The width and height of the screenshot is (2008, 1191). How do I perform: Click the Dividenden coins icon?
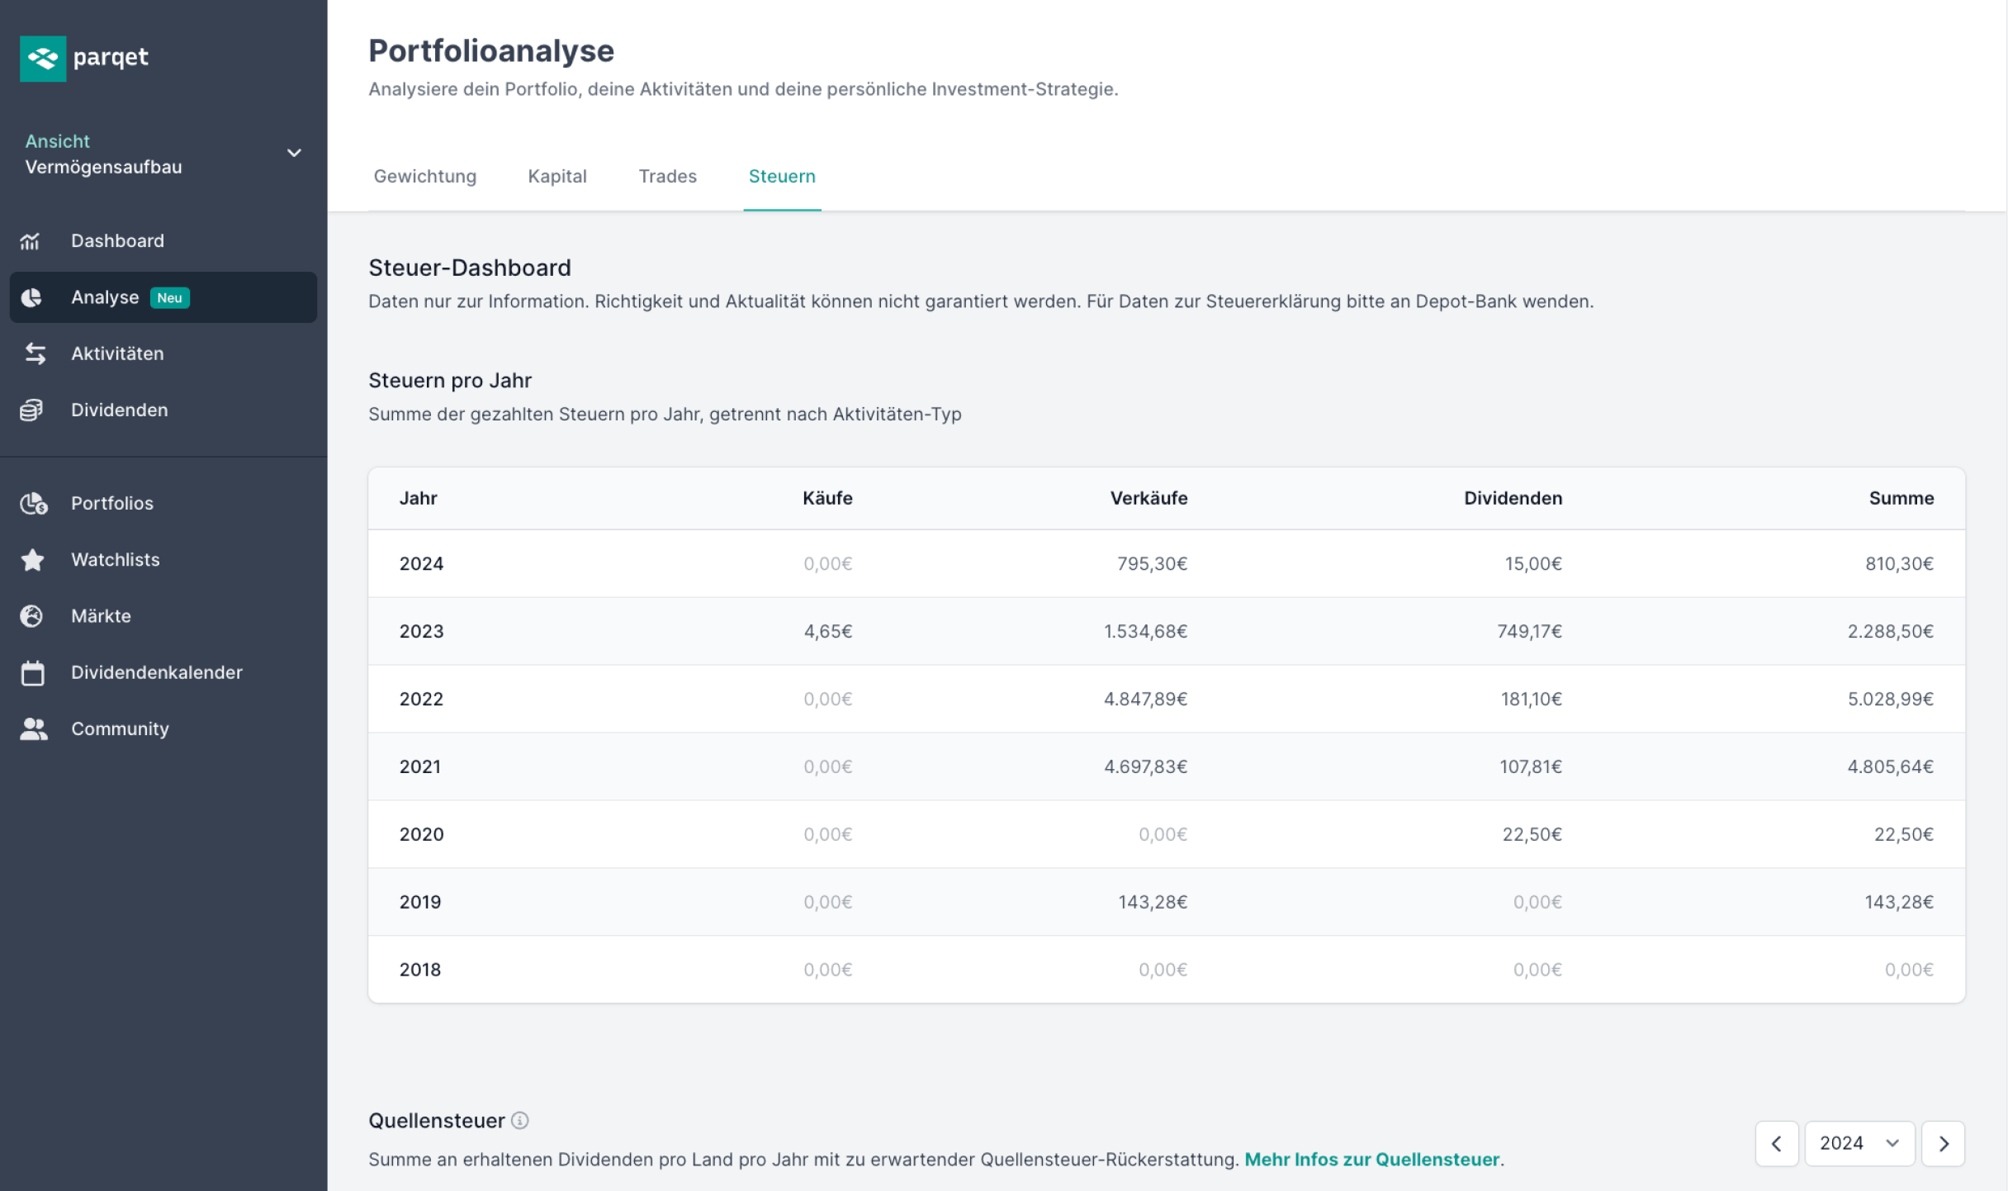[x=31, y=410]
